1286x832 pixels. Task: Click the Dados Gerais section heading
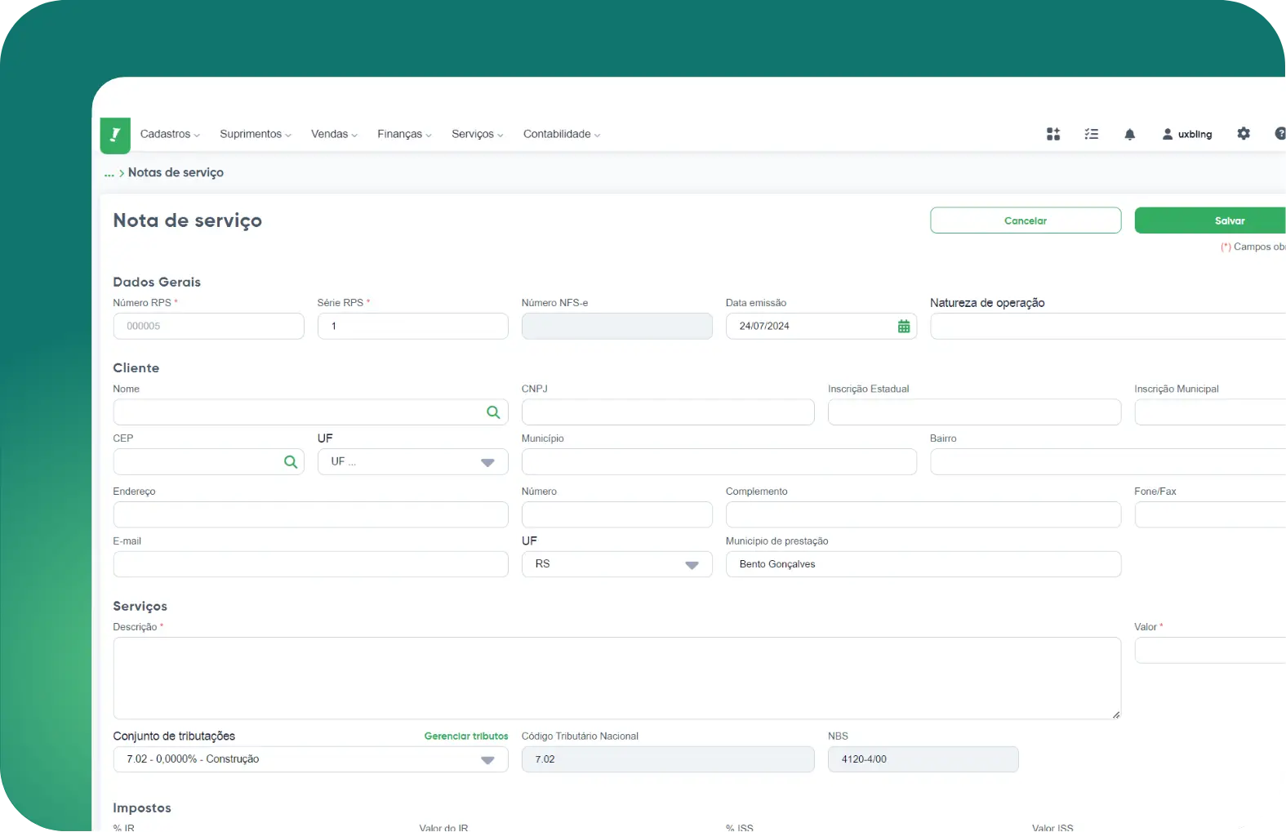pyautogui.click(x=157, y=283)
